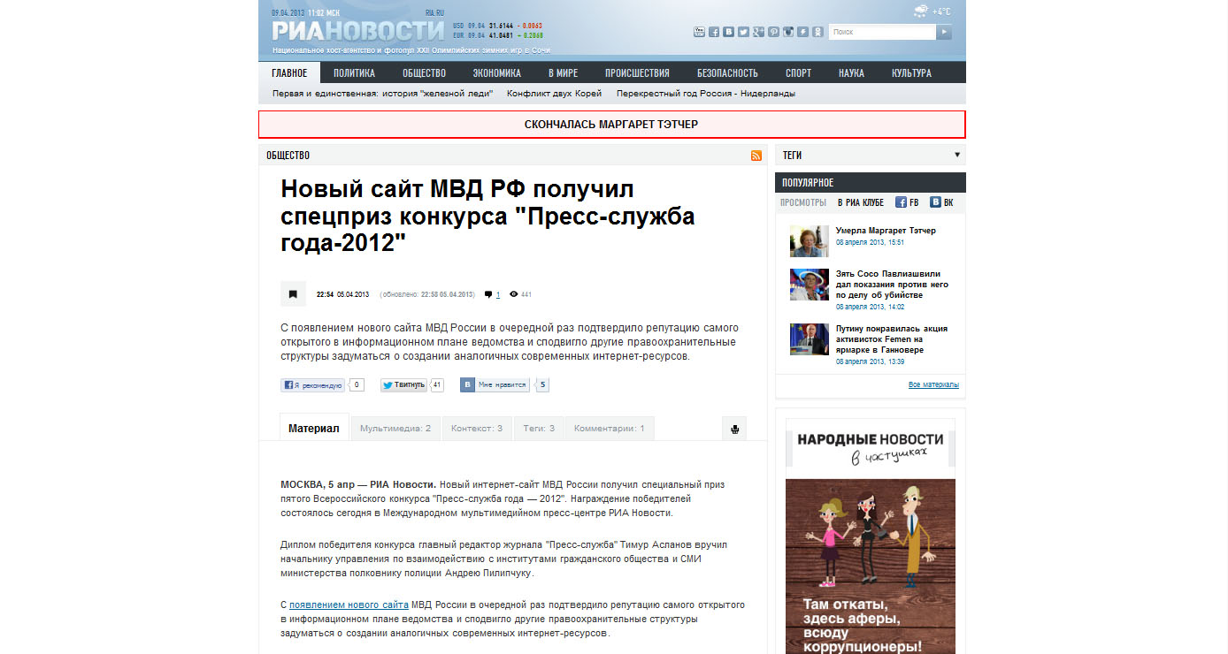Viewport: 1228px width, 654px height.
Task: Click the Pavliashvili story thumbnail
Action: [809, 285]
